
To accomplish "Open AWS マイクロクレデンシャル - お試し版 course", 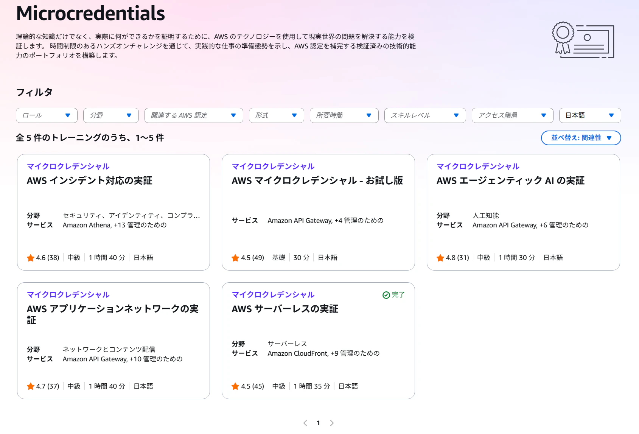I will coord(317,180).
